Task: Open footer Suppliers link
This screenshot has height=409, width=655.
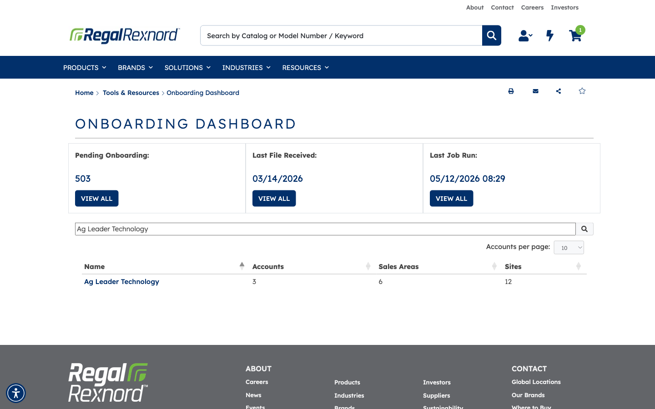Action: [436, 396]
